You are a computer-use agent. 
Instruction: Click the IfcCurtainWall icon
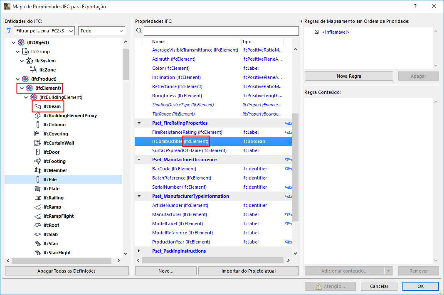click(38, 143)
